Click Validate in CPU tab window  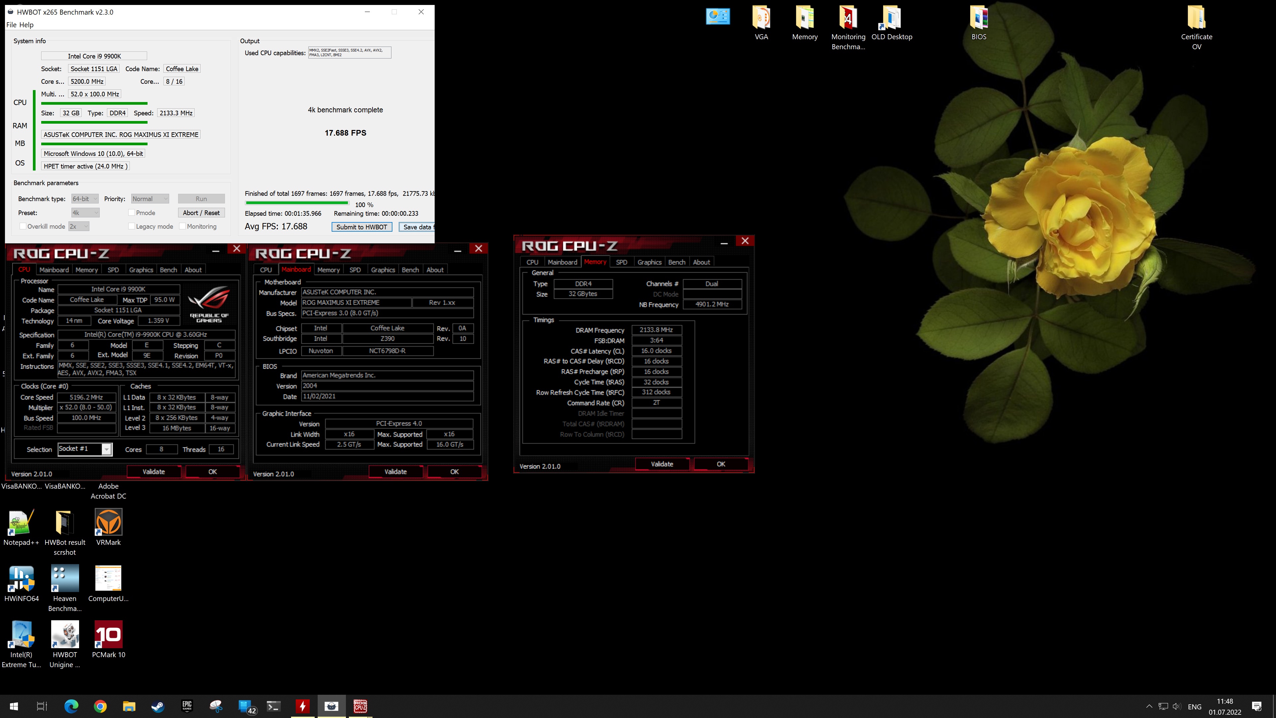[x=154, y=472]
